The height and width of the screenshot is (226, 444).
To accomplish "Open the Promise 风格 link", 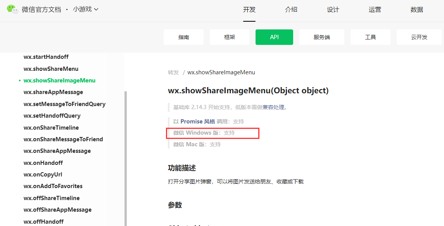I will click(198, 122).
